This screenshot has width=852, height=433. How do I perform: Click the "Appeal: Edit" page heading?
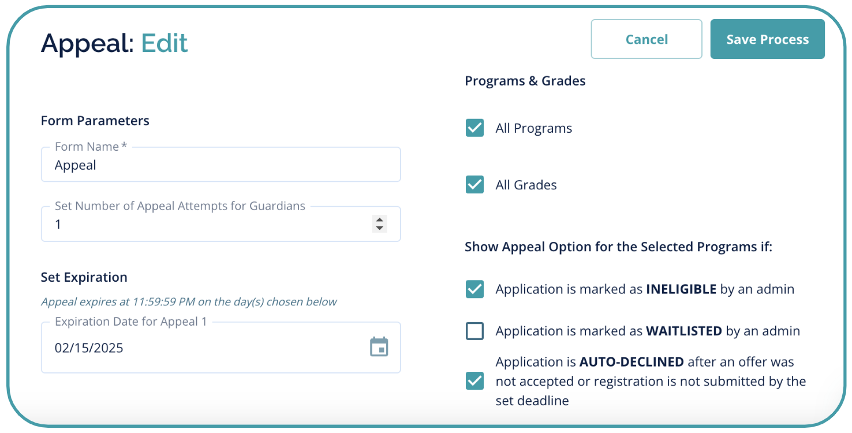coord(114,43)
